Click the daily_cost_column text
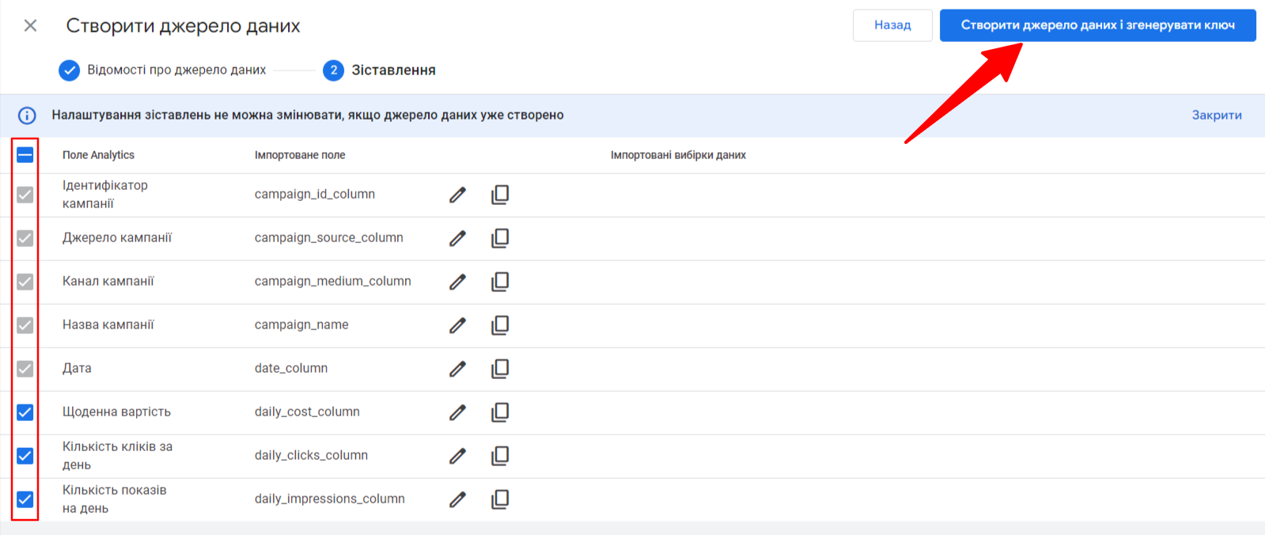This screenshot has width=1265, height=535. 307,412
